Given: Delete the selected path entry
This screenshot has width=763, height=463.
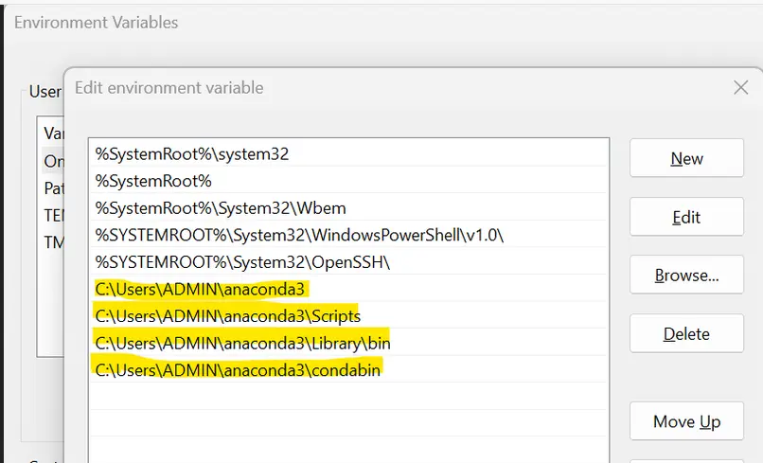Looking at the screenshot, I should tap(686, 333).
